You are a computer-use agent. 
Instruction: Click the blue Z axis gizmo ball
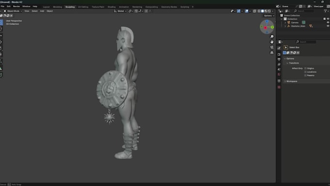coord(267,21)
